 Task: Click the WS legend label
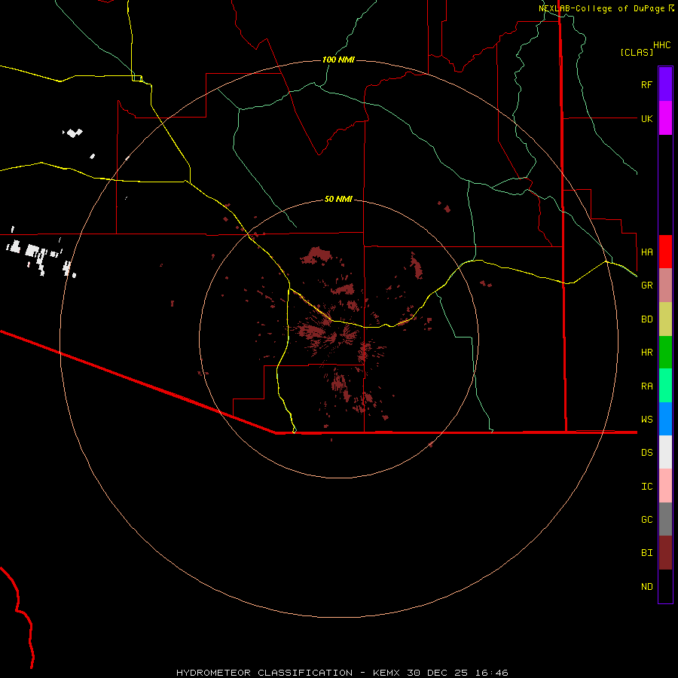pos(646,420)
